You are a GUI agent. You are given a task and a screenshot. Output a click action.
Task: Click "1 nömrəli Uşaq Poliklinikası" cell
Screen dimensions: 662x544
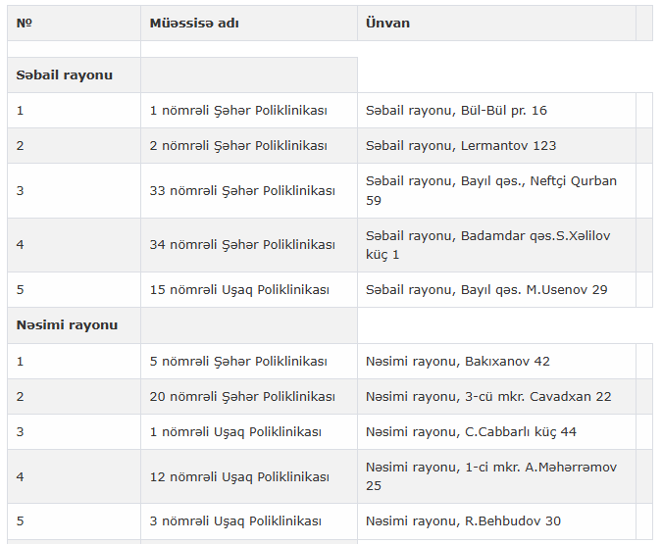pos(235,432)
